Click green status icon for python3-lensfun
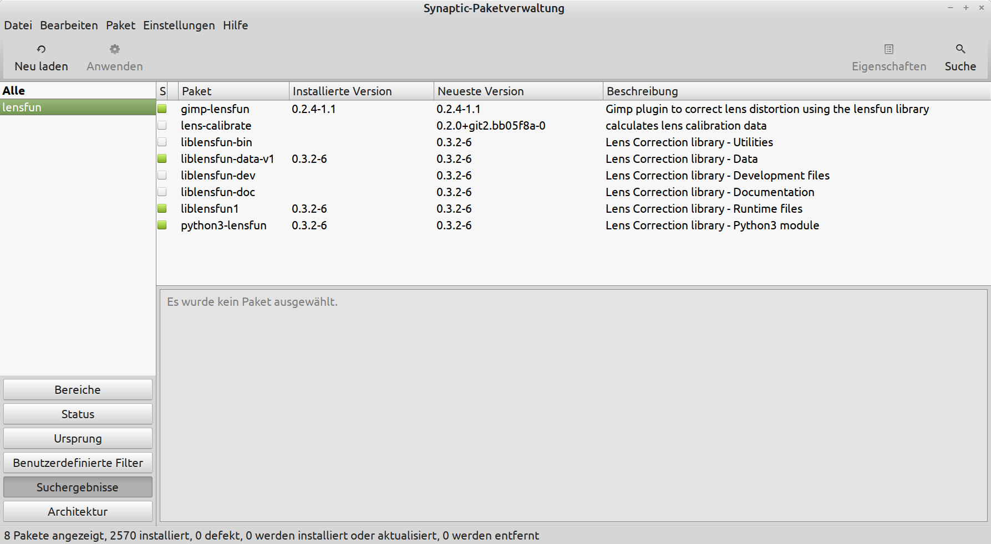 pyautogui.click(x=162, y=225)
